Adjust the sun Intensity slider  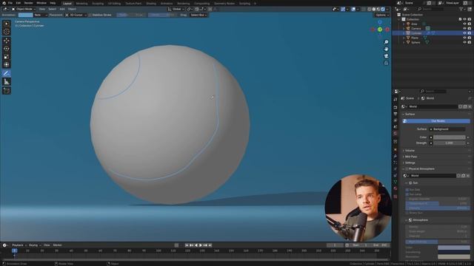pyautogui.click(x=438, y=208)
